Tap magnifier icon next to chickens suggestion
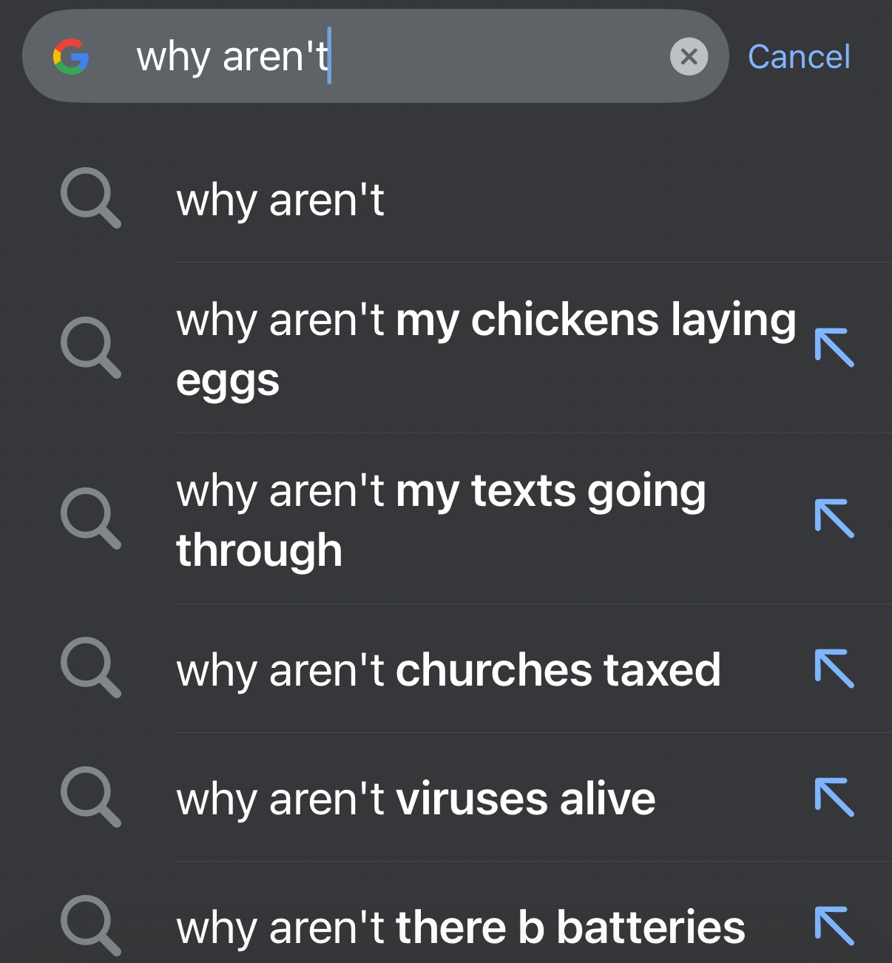 (x=90, y=347)
